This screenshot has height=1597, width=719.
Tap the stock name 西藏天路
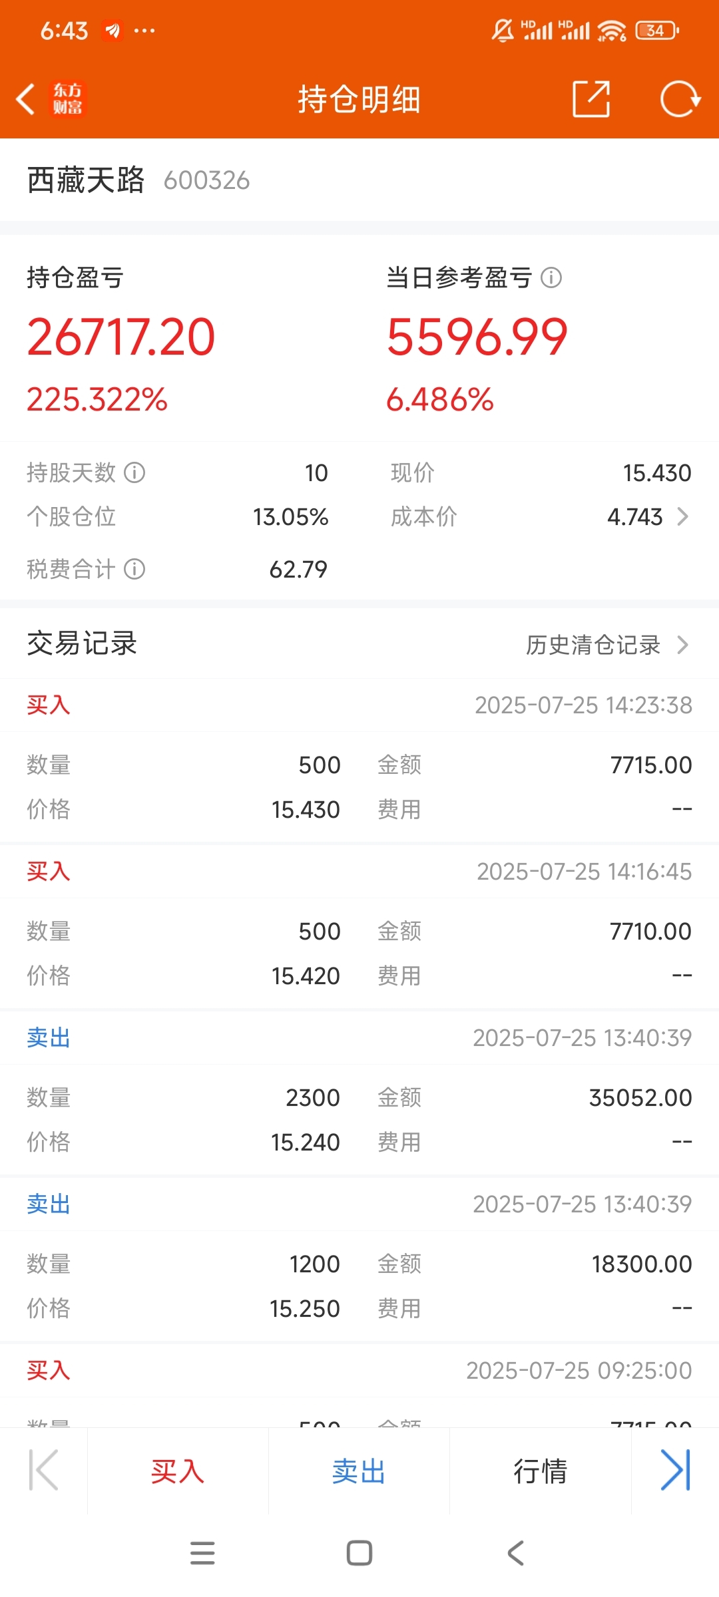coord(86,180)
